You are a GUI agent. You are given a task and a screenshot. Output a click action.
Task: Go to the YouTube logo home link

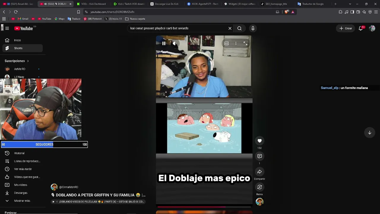23,28
